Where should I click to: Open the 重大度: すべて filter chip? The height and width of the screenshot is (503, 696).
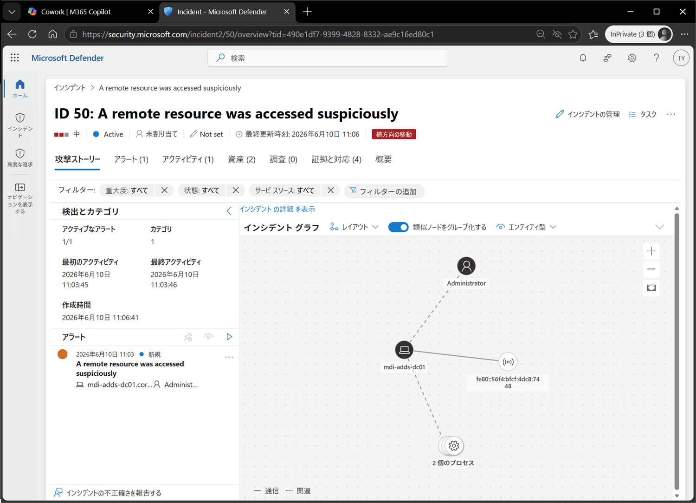[x=127, y=190]
